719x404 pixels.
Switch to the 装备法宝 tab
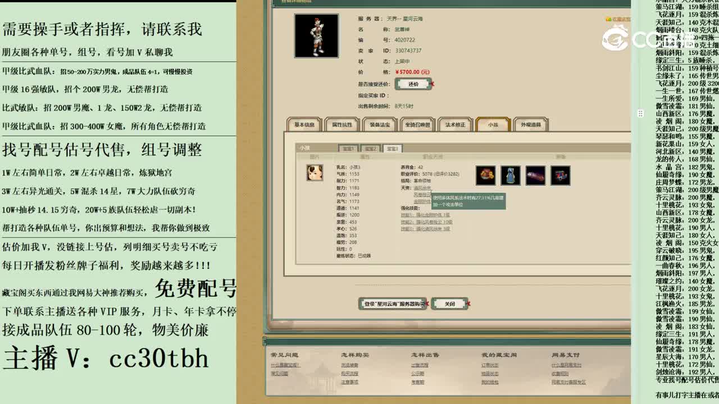[x=380, y=125]
